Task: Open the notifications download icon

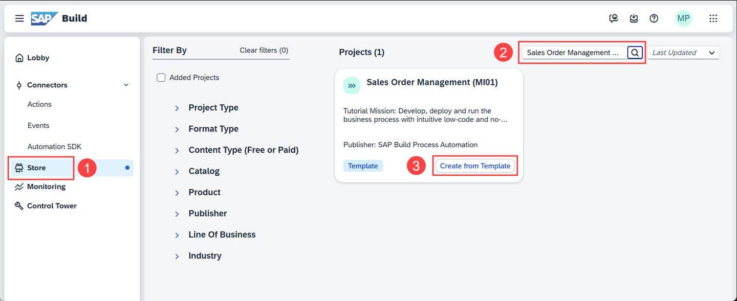Action: pos(634,18)
